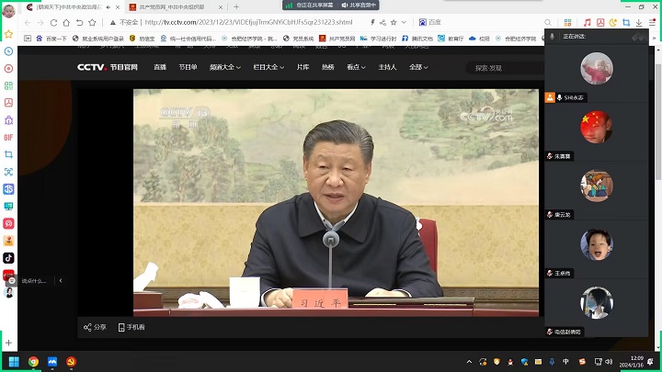Collapse the sidebar chat panel arrow
Viewport: 662px width, 372px height.
tap(61, 280)
